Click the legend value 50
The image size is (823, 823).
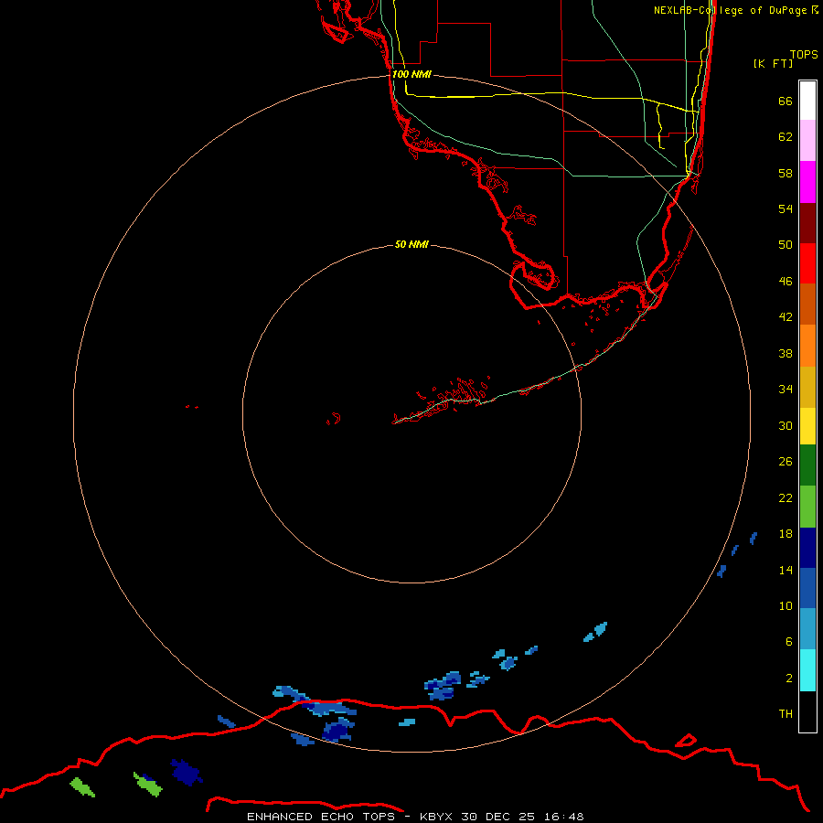786,244
